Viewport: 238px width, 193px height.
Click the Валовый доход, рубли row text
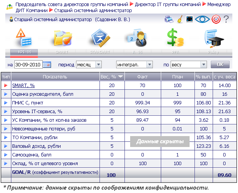click(36, 146)
